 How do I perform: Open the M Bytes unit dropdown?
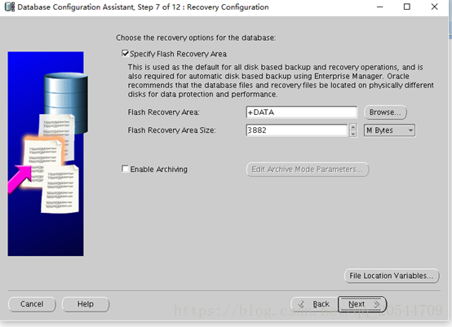pos(389,130)
